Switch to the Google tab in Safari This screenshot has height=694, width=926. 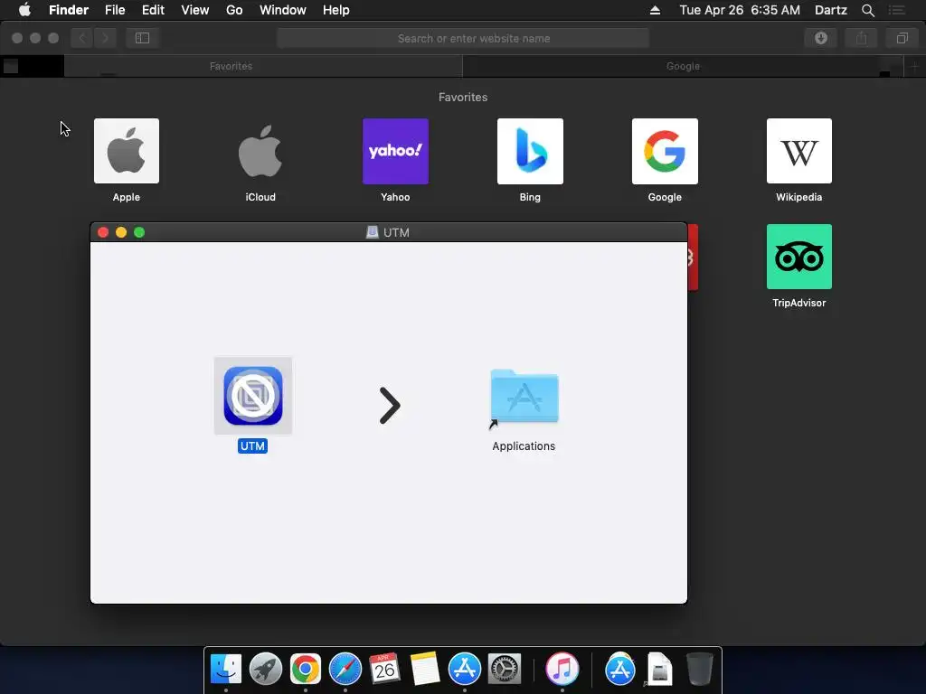684,66
